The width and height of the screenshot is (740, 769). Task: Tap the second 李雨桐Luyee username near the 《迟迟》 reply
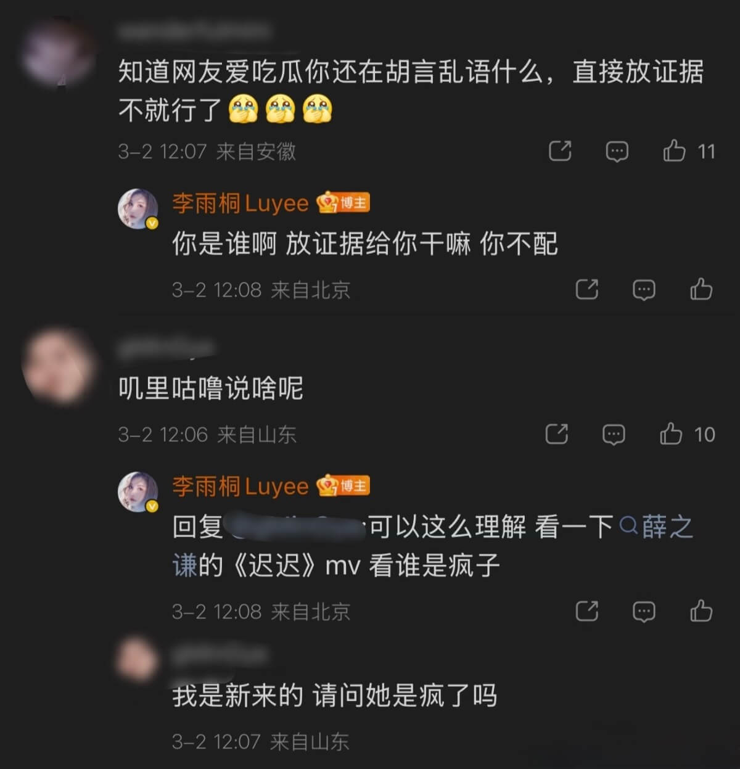click(x=240, y=486)
